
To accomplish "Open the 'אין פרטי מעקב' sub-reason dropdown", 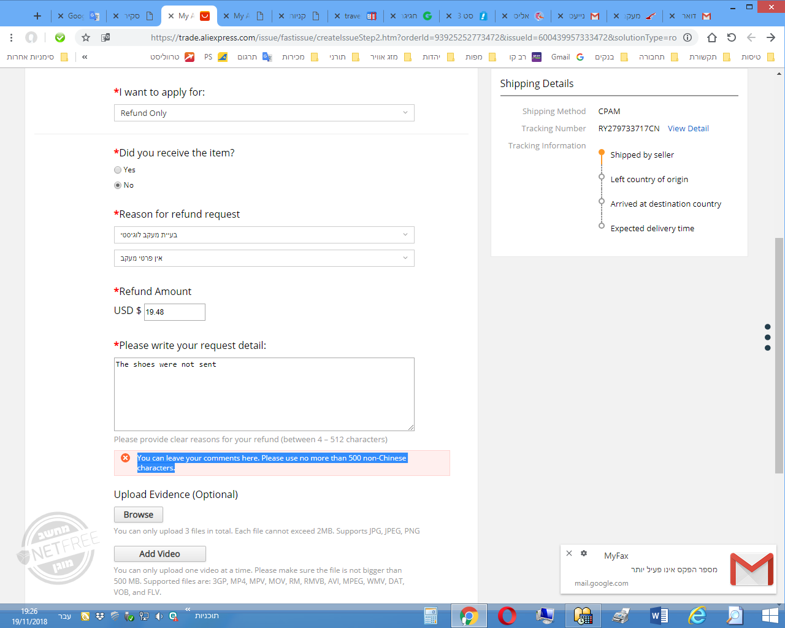I will point(264,258).
